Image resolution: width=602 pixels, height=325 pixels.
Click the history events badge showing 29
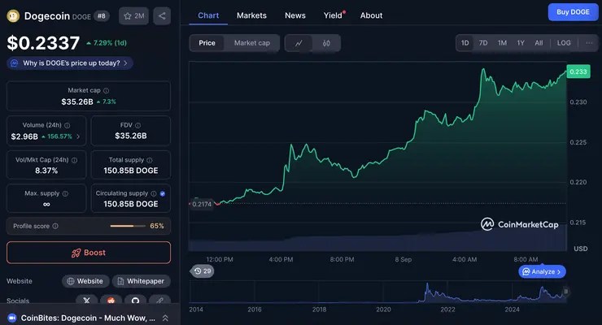[202, 271]
